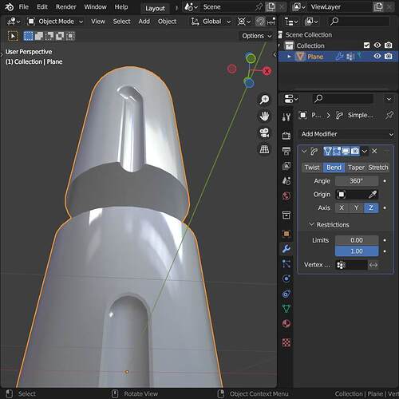The height and width of the screenshot is (399, 399).
Task: Open the Object Mode dropdown
Action: [56, 22]
